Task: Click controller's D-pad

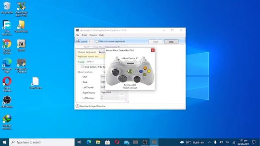Action: [123, 78]
